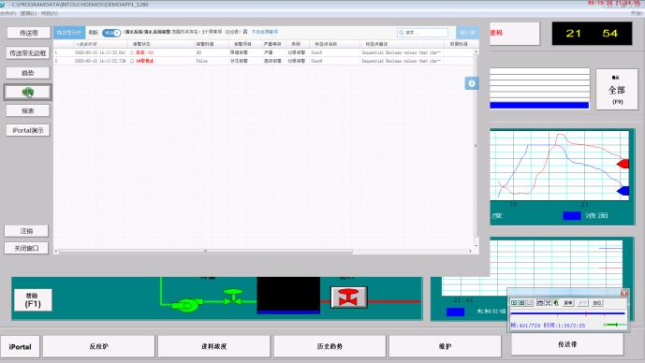This screenshot has width=645, height=363.
Task: Click the blue trend pointer marker
Action: (x=623, y=190)
